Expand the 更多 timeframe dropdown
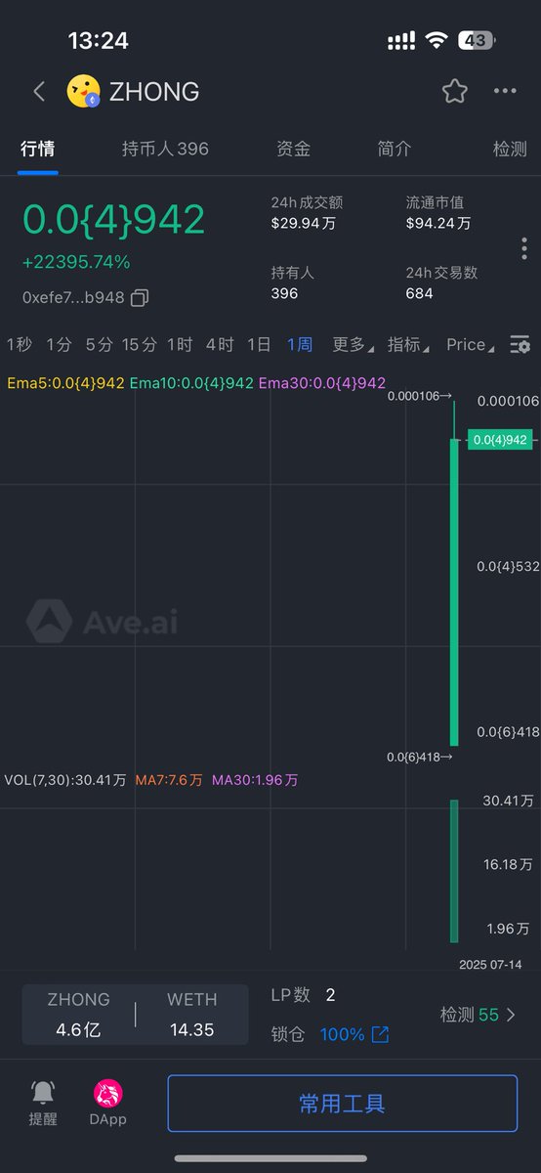The width and height of the screenshot is (541, 1173). [353, 344]
